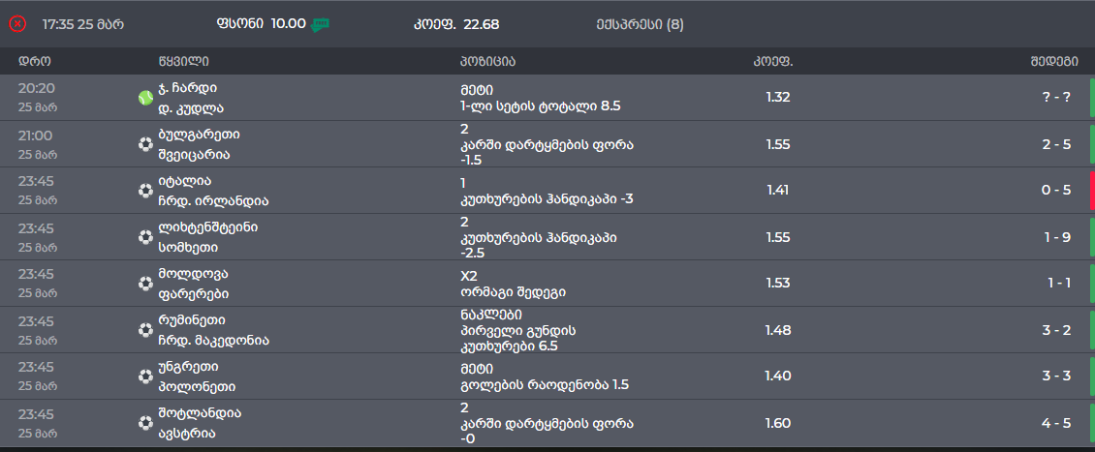Click soccer ball icon for ბულგარეთი – შვეიცარია match
1095x452 pixels.
145,144
